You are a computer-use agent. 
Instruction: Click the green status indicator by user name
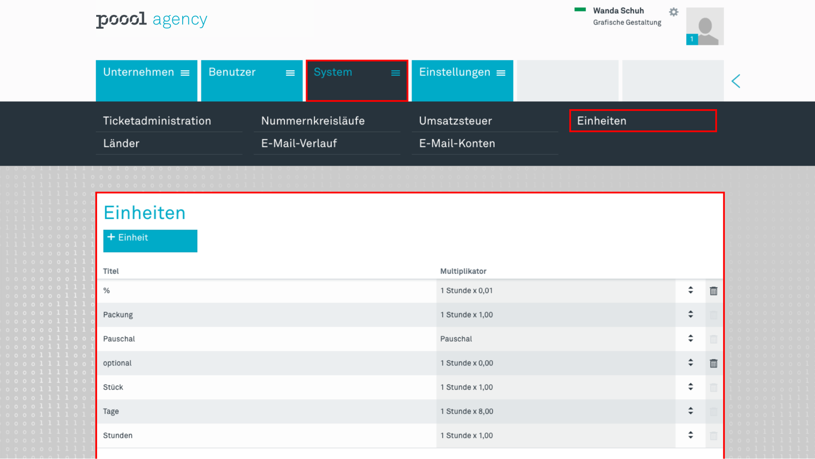tap(580, 9)
